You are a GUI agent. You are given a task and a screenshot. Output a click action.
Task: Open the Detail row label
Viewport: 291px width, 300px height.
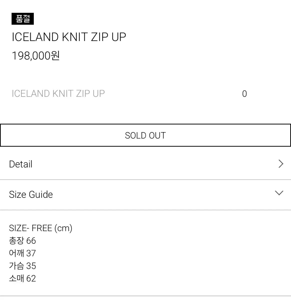coord(21,164)
